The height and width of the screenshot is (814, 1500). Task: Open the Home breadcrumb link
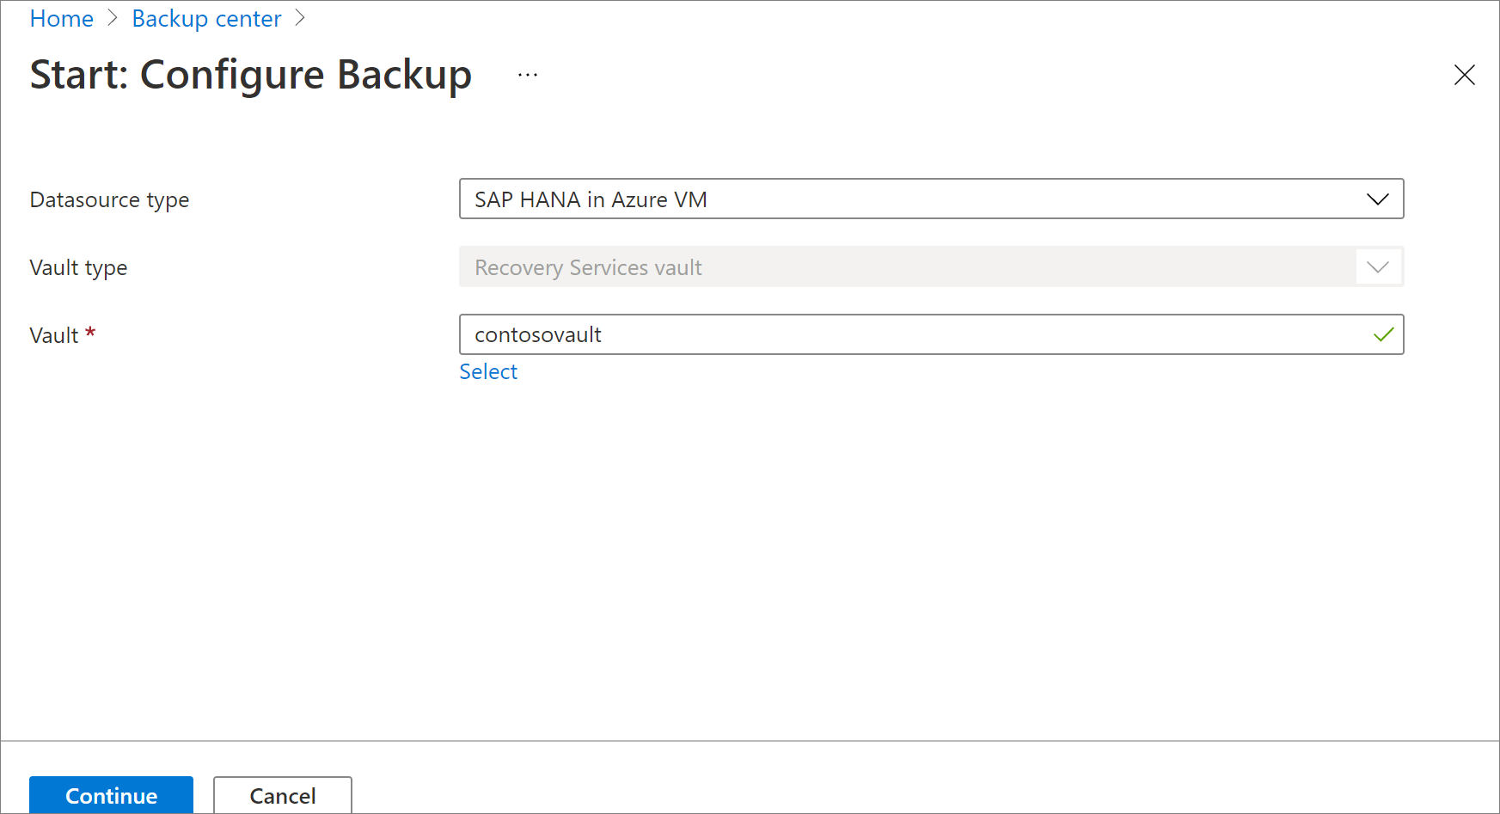click(61, 18)
